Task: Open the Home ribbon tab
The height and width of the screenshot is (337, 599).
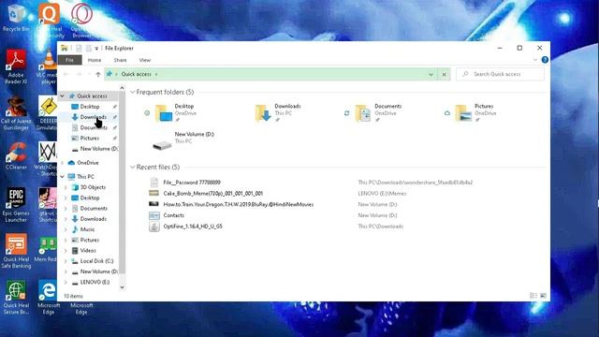Action: coord(95,60)
